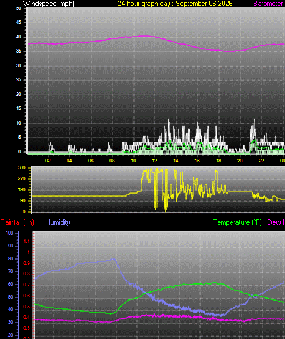Click the '24 hour graph day : September 06 2026' title
This screenshot has height=339, width=285.
[175, 4]
